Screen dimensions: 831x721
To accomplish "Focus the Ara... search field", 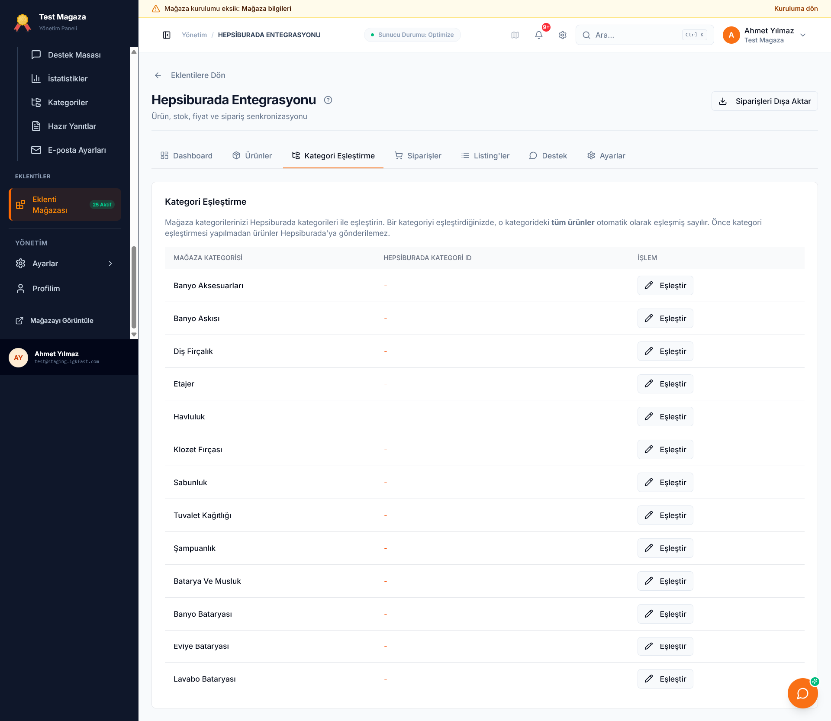I will [x=645, y=35].
